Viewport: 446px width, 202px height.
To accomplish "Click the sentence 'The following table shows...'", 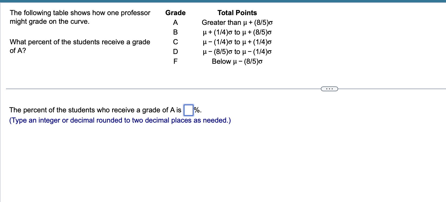I will [x=80, y=17].
